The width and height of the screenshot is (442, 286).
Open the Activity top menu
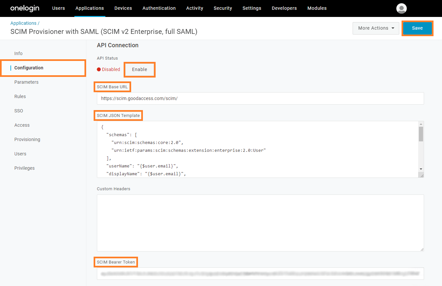click(x=195, y=8)
